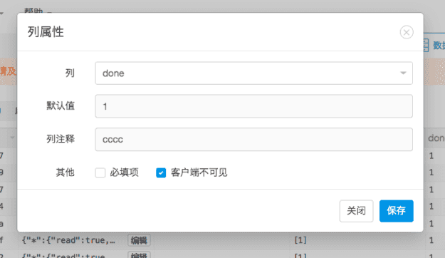This screenshot has height=258, width=445.
Task: Click into the 默认值 input field
Action: (x=253, y=106)
